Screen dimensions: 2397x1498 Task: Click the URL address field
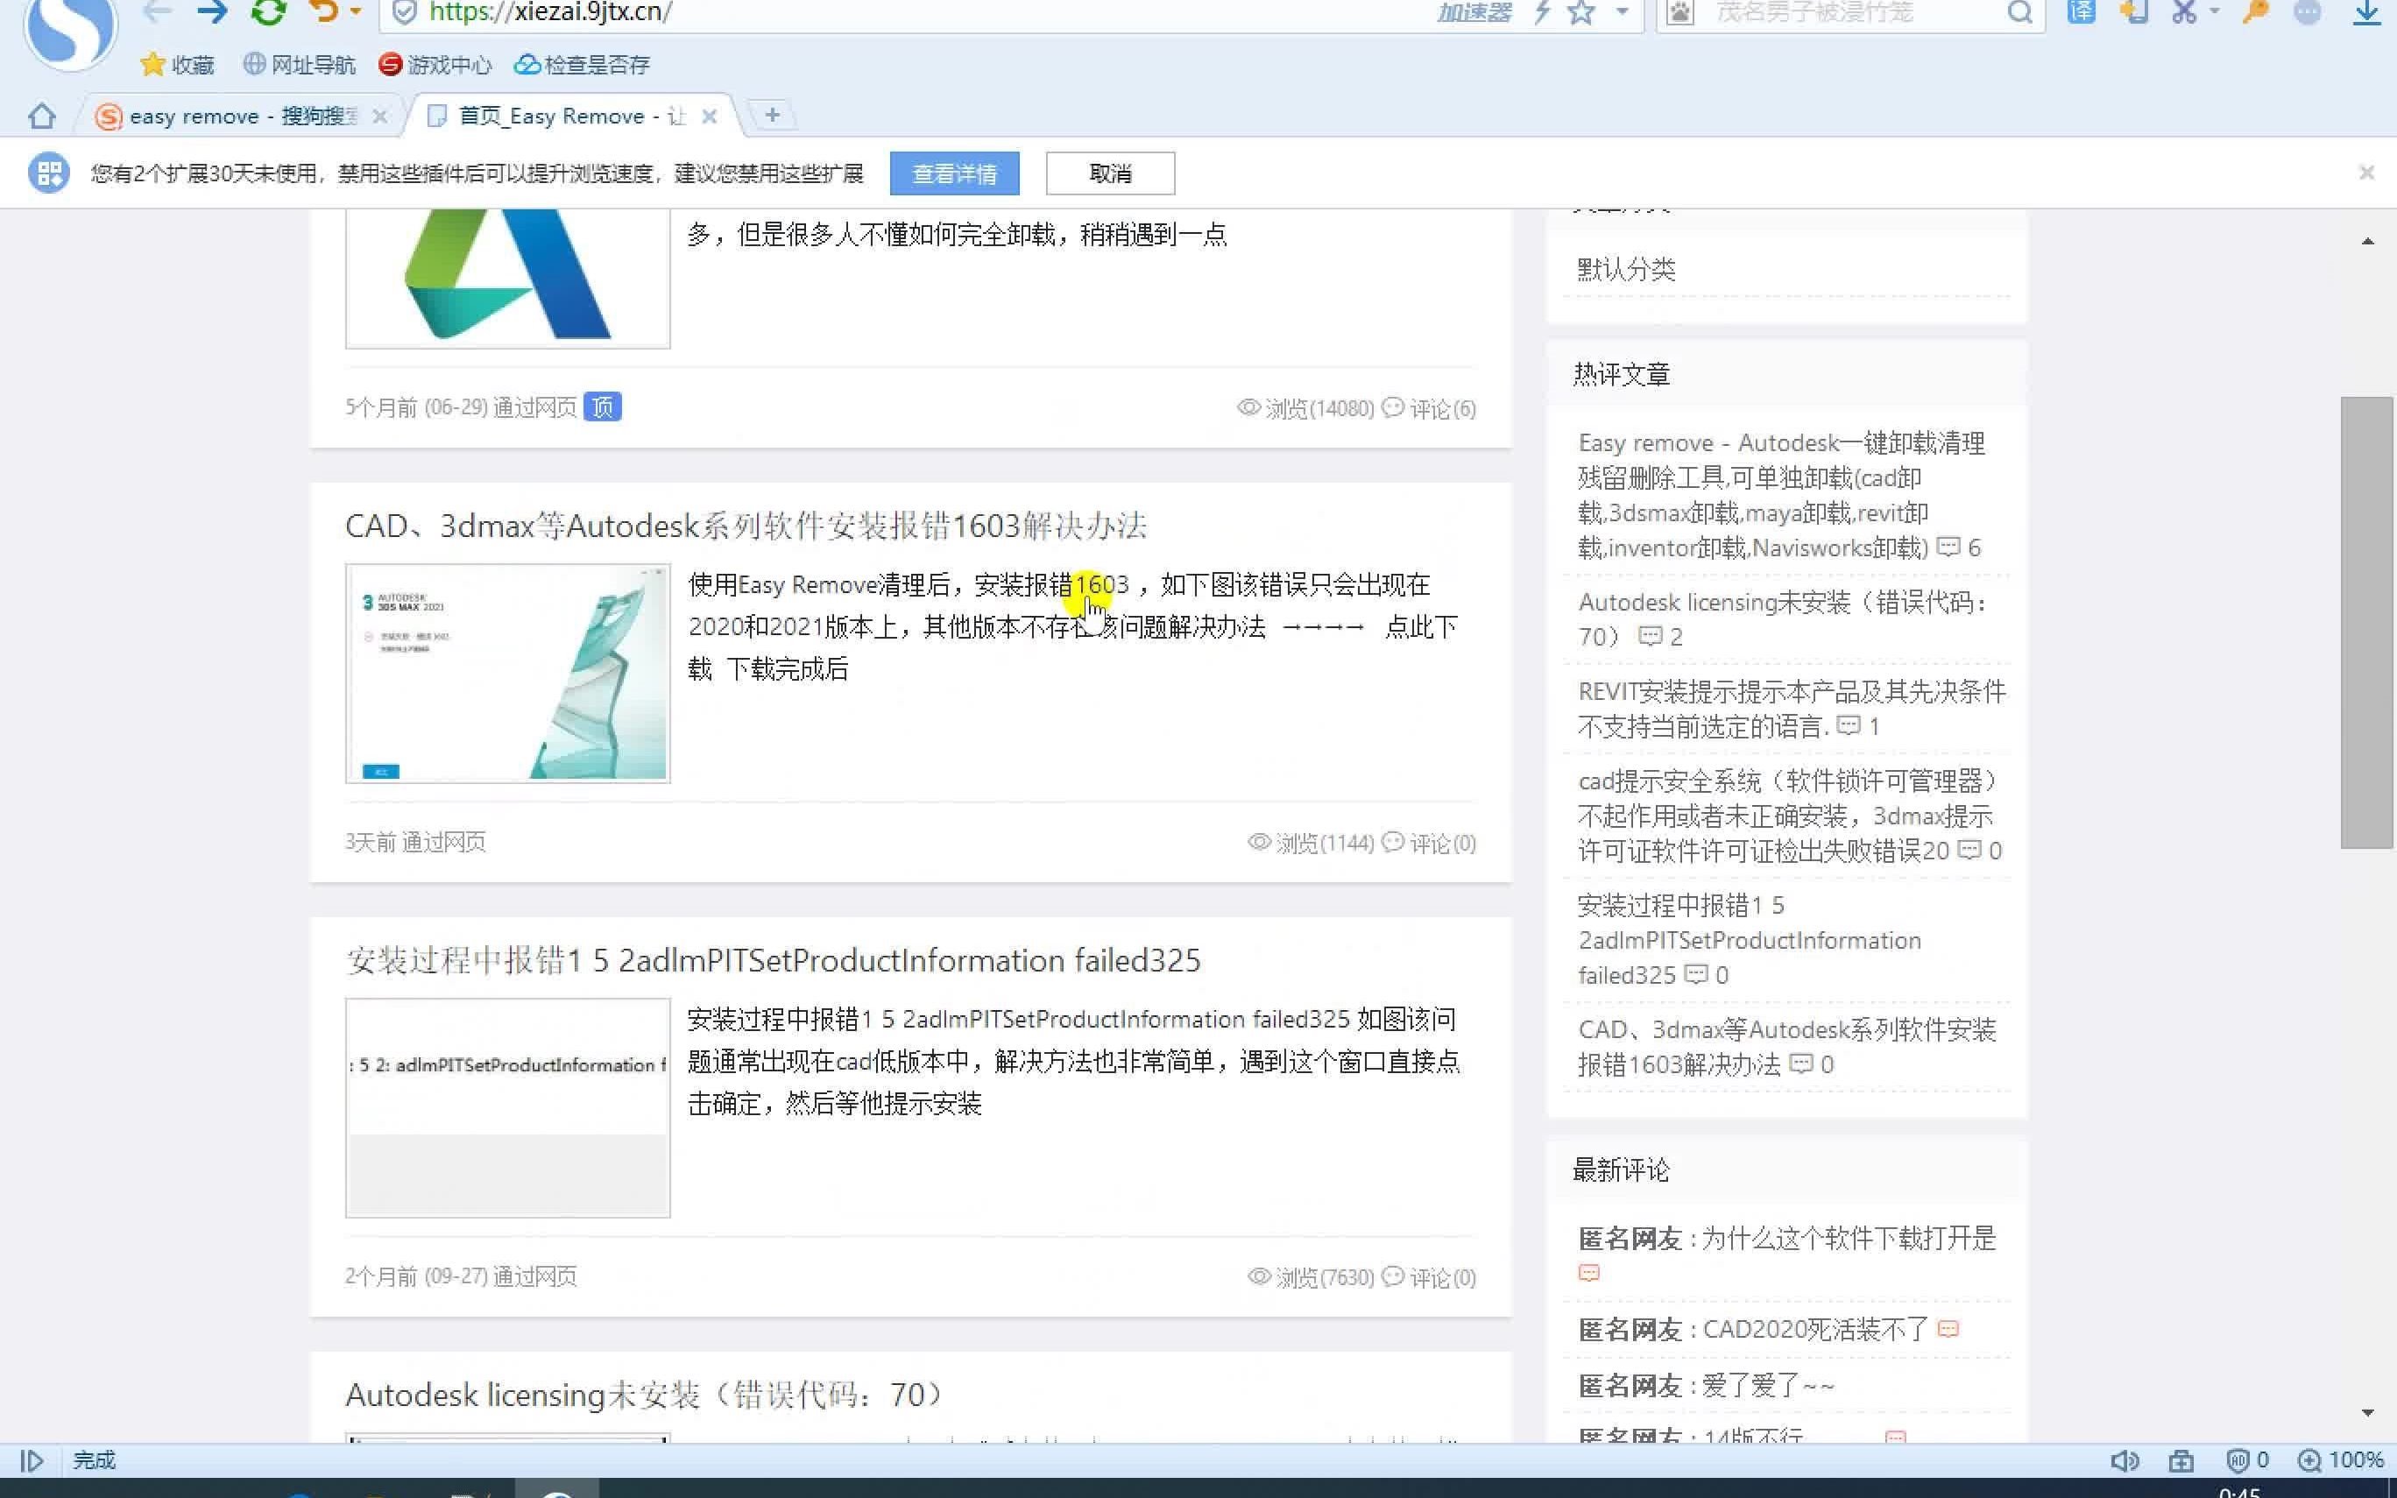point(892,12)
